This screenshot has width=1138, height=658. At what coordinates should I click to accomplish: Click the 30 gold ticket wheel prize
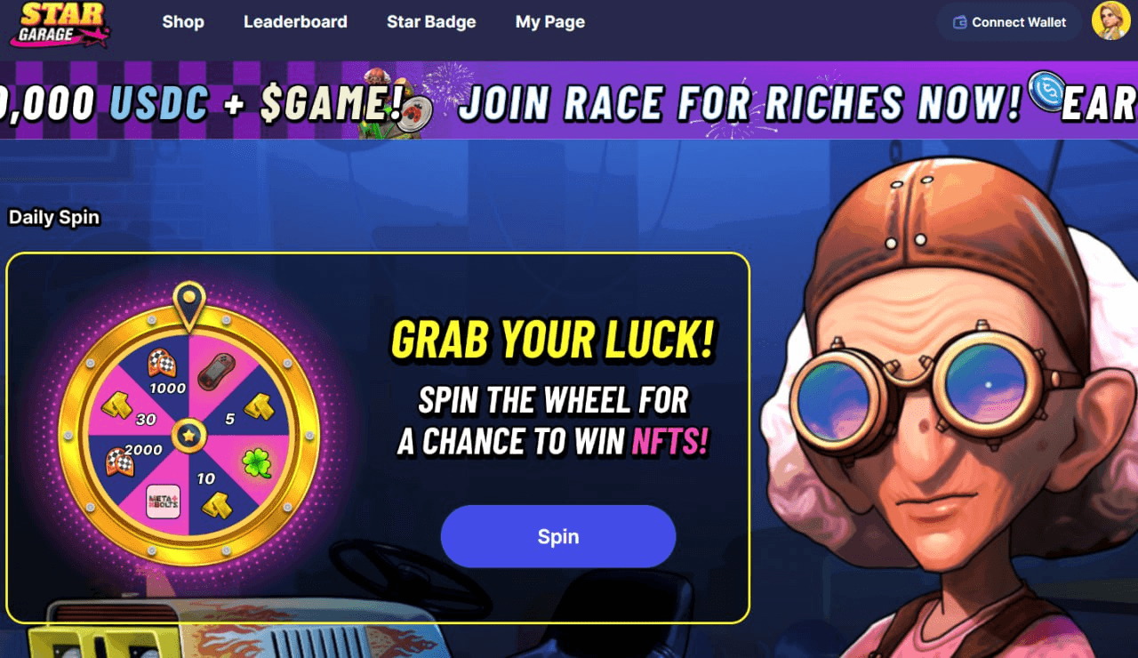coord(130,410)
